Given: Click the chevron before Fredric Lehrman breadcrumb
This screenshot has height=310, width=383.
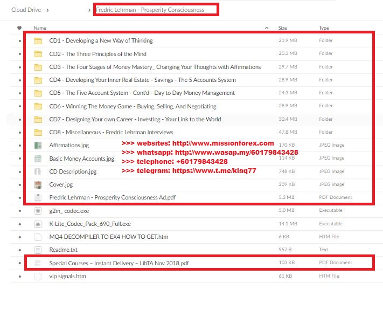Looking at the screenshot, I should tap(89, 10).
